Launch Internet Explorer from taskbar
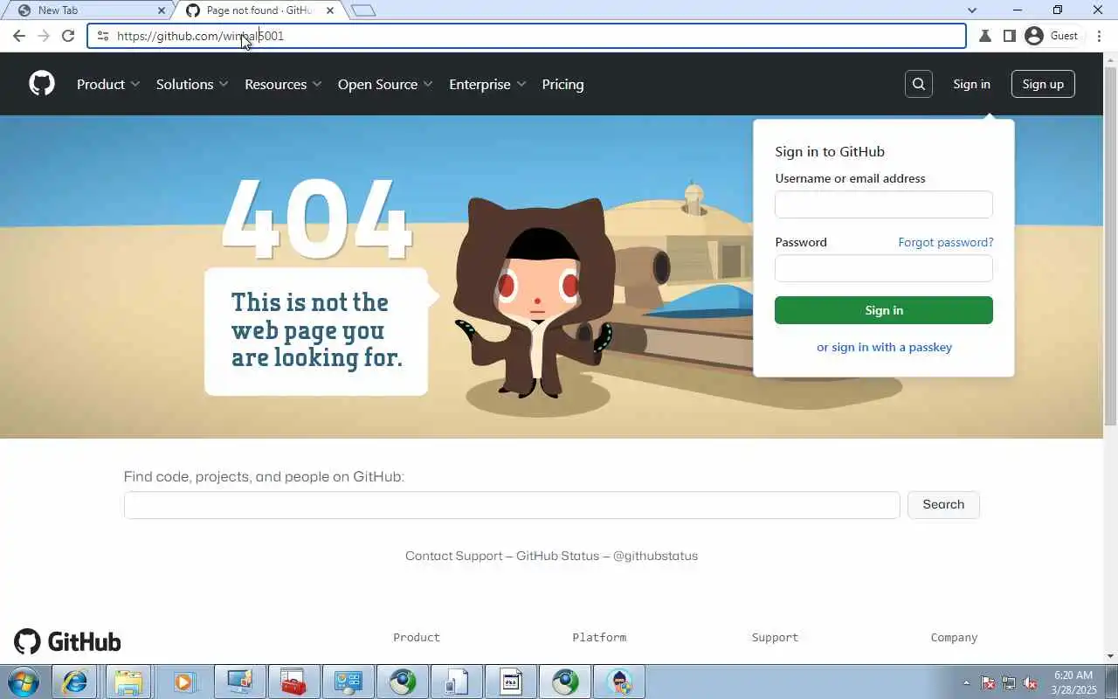Viewport: 1118px width, 699px height. (x=75, y=682)
